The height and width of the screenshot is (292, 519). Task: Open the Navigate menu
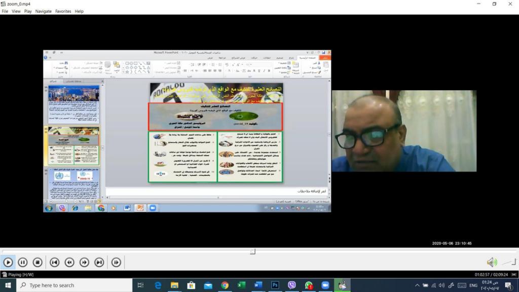click(44, 11)
